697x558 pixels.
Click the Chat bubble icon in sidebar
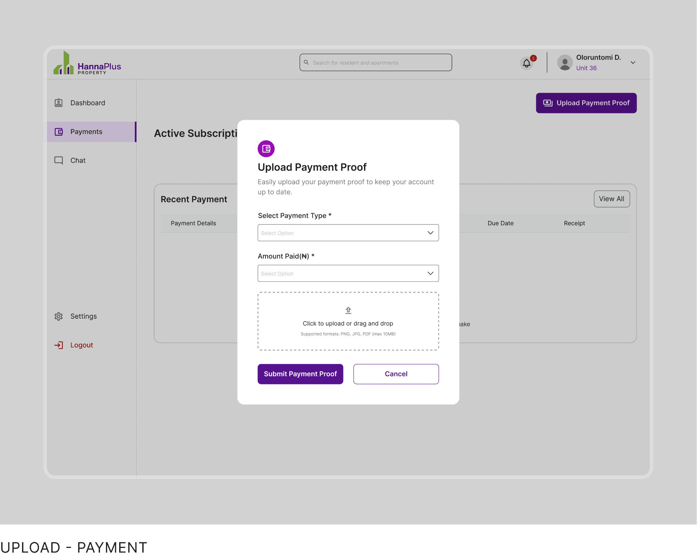59,160
